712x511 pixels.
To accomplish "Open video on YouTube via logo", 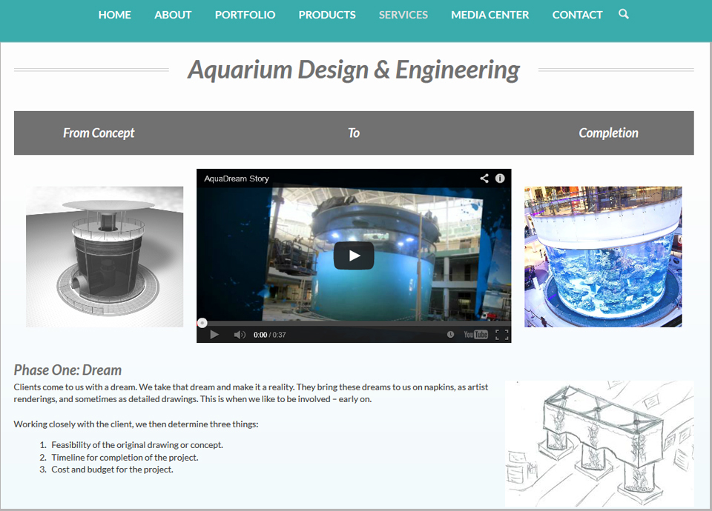I will pyautogui.click(x=475, y=335).
